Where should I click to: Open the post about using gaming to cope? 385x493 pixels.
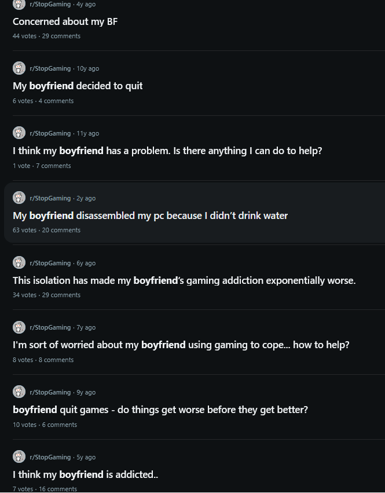(181, 345)
